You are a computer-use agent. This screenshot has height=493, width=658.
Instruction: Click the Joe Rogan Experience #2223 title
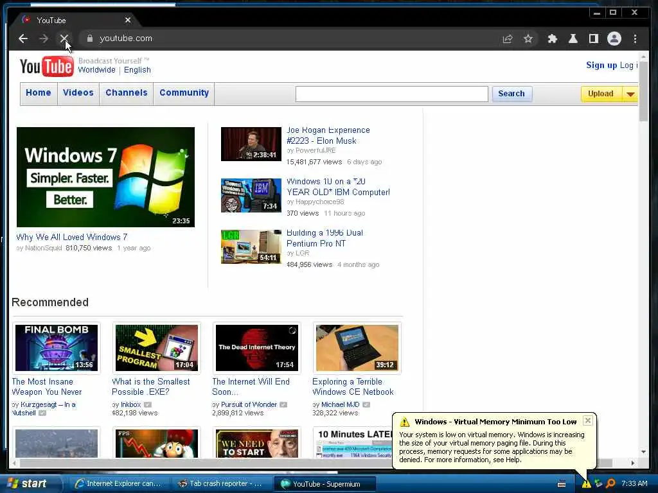coord(328,135)
